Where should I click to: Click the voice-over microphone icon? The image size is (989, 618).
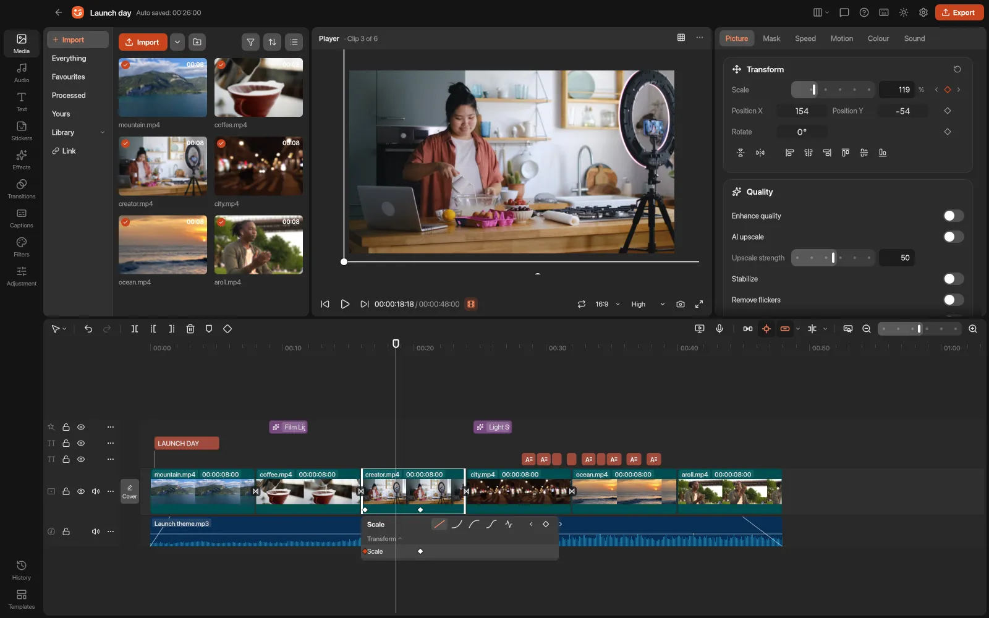pyautogui.click(x=719, y=329)
